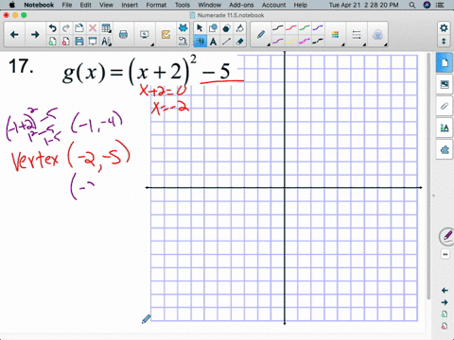This screenshot has width=454, height=340.
Task: Open the Line Style dropdown
Action: click(357, 35)
